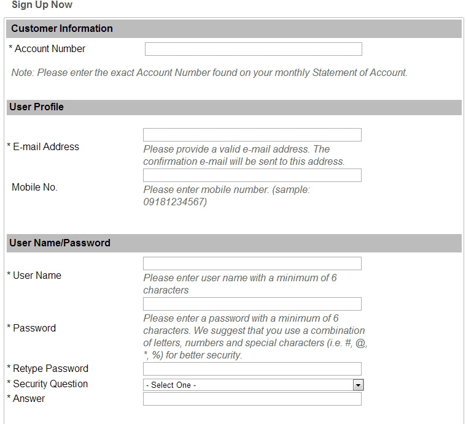
Task: Click the User Name/Password section header
Action: pos(60,243)
